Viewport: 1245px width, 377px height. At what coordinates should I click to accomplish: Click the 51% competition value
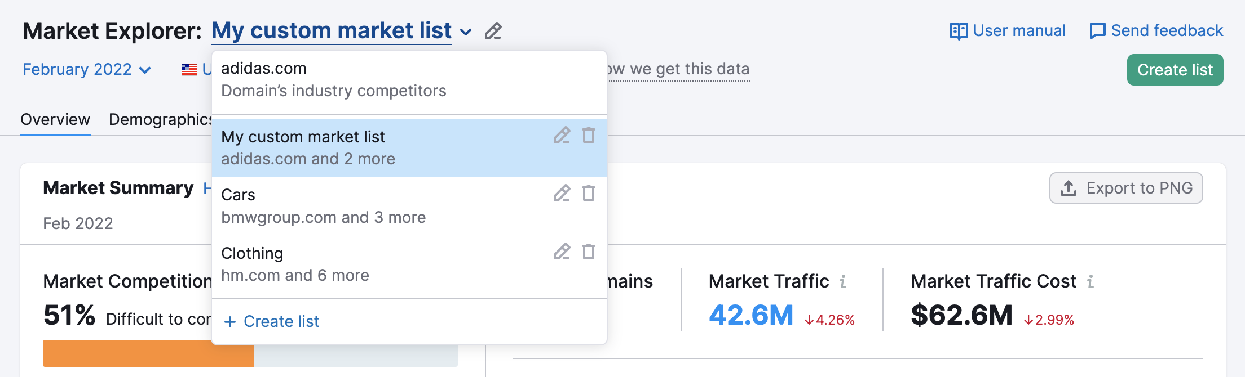click(69, 315)
